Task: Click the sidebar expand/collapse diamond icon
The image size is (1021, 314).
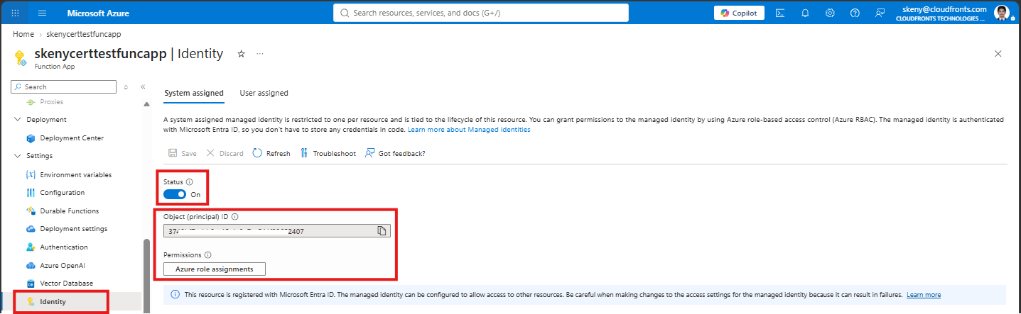Action: pos(126,86)
